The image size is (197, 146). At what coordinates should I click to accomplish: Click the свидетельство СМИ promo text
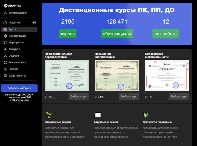[x=19, y=98]
